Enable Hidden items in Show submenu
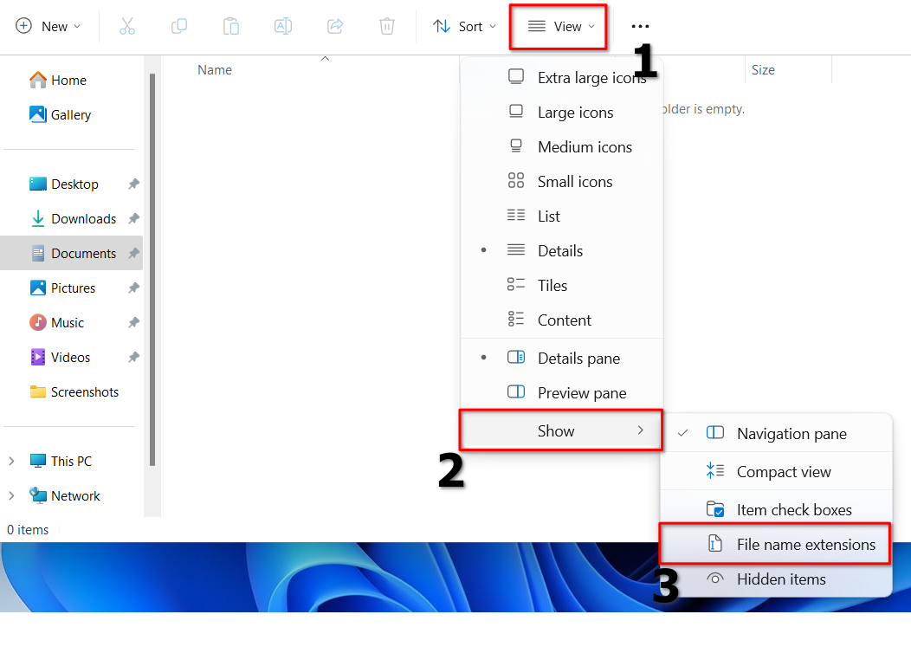Screen dimensions: 911x653 click(x=780, y=579)
